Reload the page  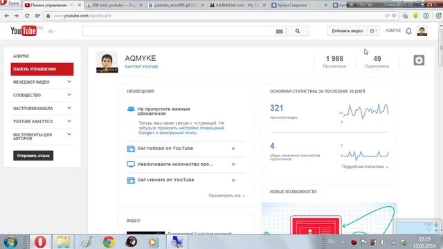[x=27, y=16]
